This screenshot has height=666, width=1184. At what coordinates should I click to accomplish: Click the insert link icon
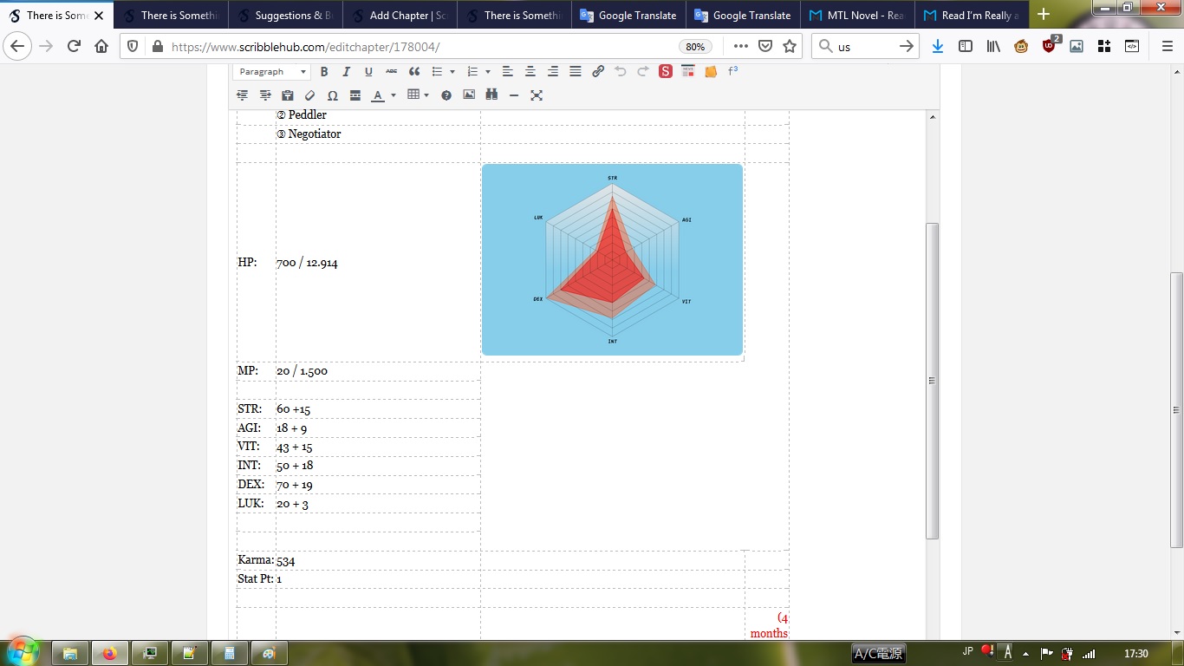click(598, 72)
